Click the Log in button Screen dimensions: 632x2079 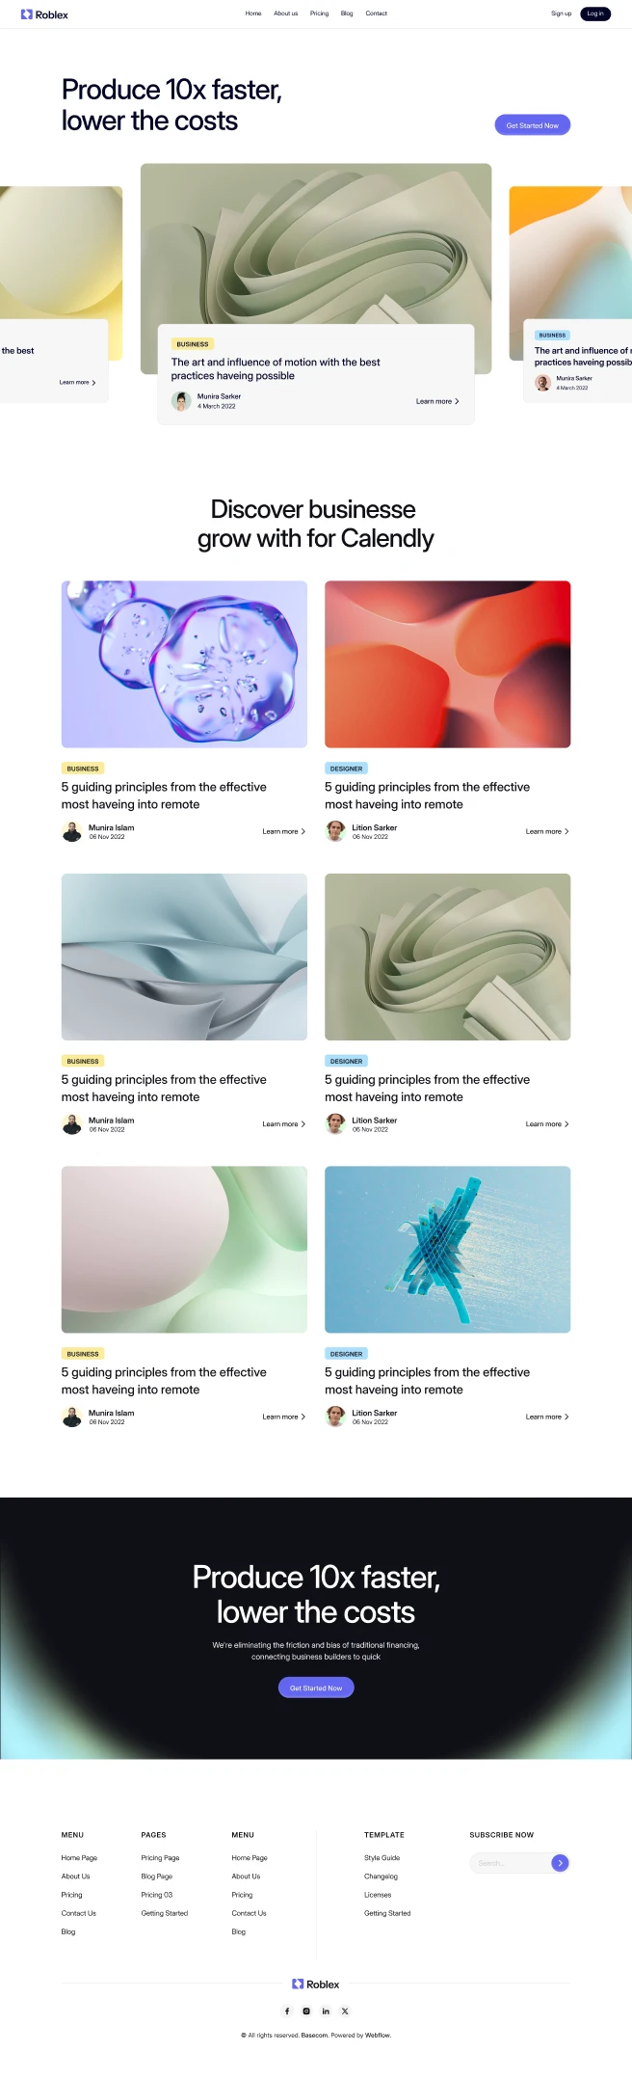tap(595, 13)
